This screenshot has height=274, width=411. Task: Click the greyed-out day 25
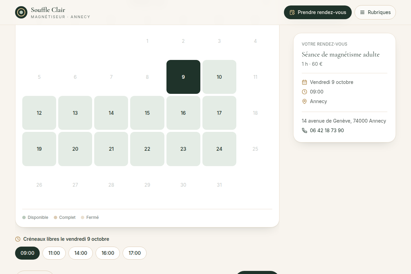pos(255,149)
